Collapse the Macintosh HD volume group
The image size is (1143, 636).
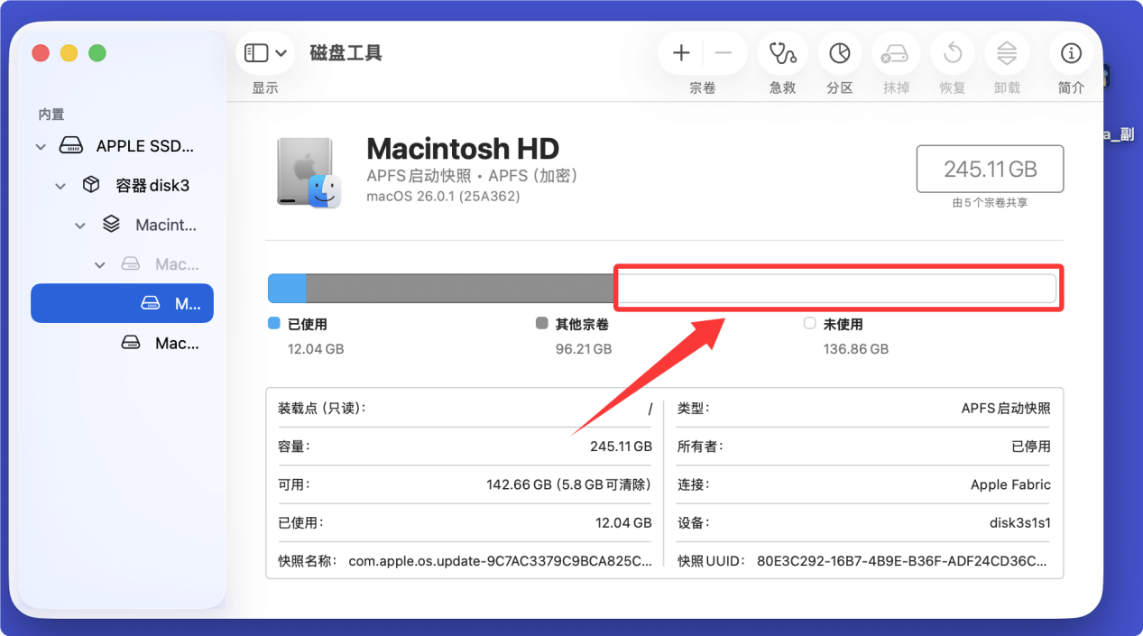(79, 225)
